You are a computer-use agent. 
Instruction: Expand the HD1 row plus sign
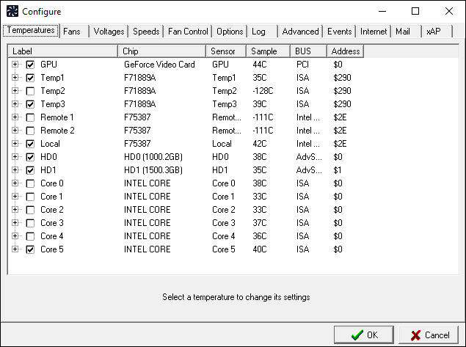(15, 170)
